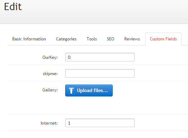The width and height of the screenshot is (188, 138).
Task: Click empty gallery area below Upload button
Action: tap(100, 105)
